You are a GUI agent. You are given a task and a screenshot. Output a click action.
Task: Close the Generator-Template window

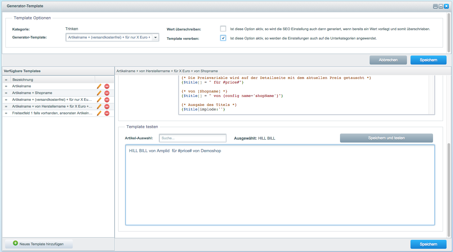(446, 6)
